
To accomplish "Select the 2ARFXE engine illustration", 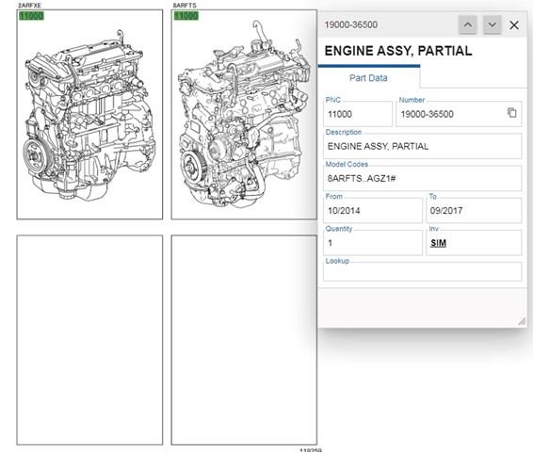I will [x=89, y=115].
